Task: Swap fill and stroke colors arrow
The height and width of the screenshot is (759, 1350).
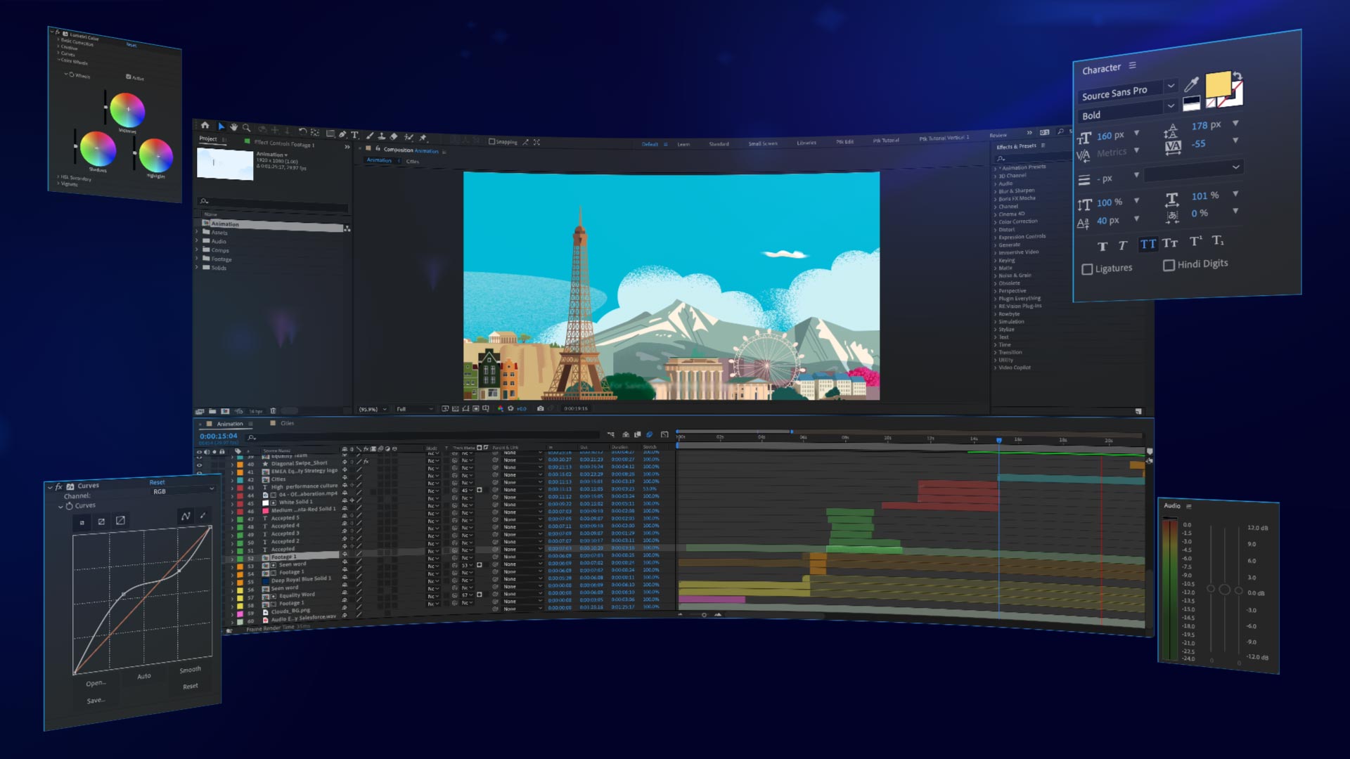Action: point(1237,76)
